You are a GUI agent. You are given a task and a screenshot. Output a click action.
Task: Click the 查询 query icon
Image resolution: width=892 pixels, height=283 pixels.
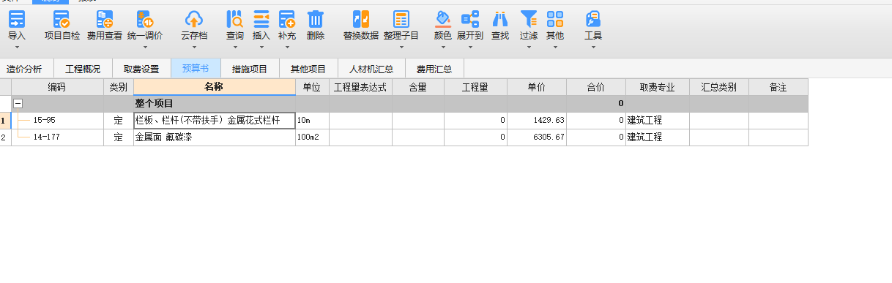point(235,19)
